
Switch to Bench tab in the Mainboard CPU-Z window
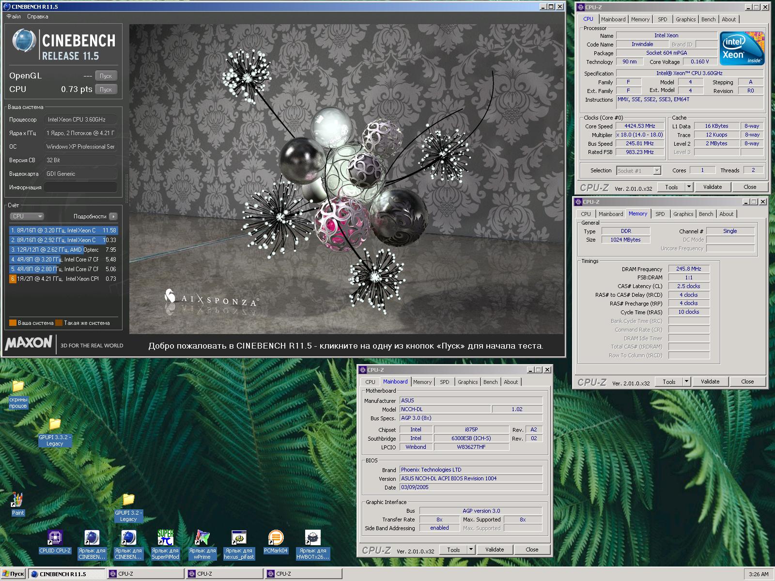pos(490,382)
